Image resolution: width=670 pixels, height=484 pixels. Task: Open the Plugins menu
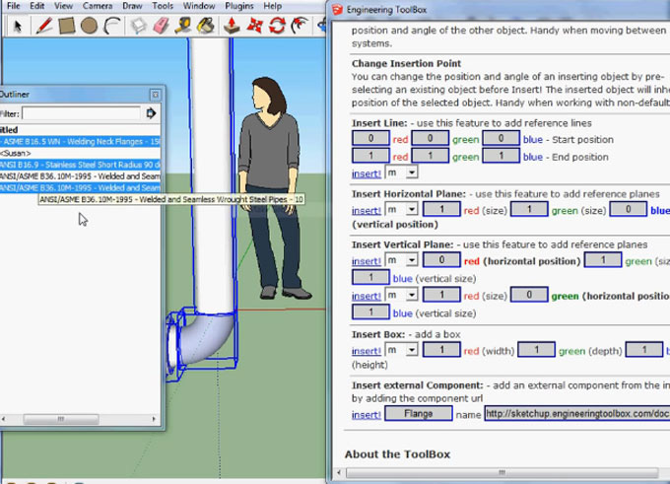(238, 6)
